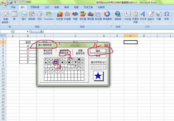Viewport: 174px width, 121px height.
Task: Click the select-all corner of the sheet
Action: tap(3, 36)
